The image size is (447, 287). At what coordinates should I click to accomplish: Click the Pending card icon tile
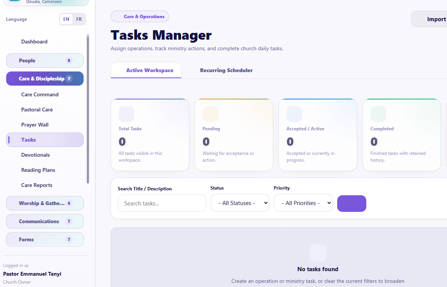pyautogui.click(x=210, y=114)
